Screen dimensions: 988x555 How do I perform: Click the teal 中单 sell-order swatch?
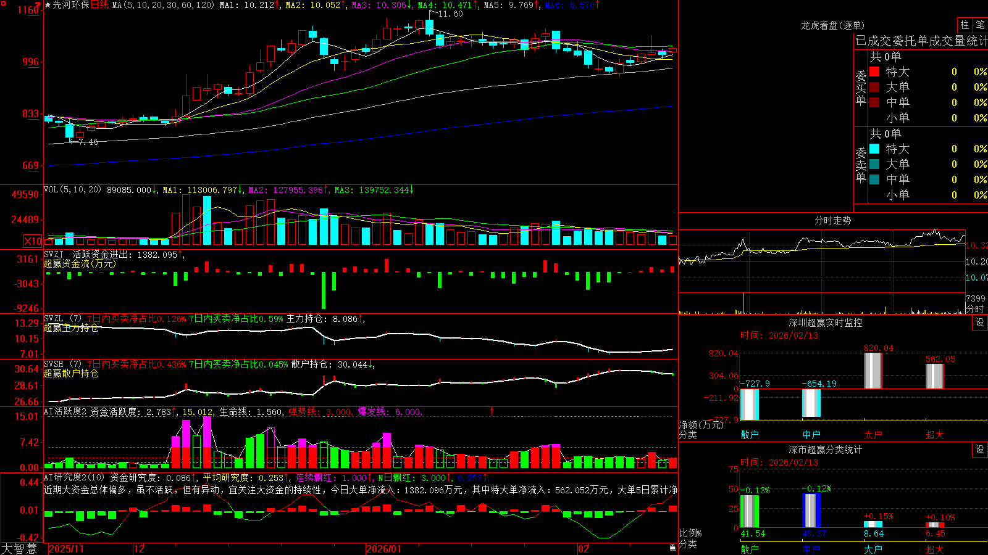pyautogui.click(x=874, y=179)
